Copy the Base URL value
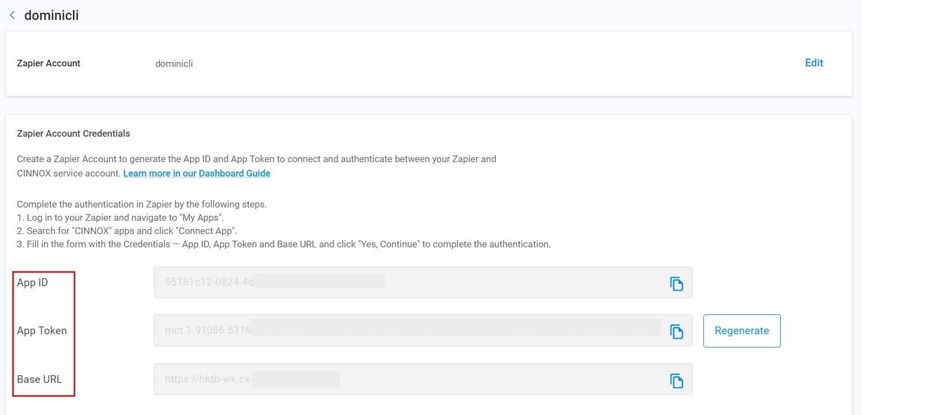 [x=676, y=380]
